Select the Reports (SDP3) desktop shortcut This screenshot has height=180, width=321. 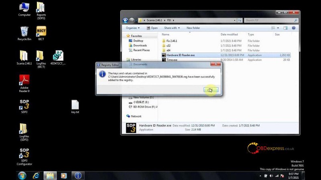click(41, 11)
